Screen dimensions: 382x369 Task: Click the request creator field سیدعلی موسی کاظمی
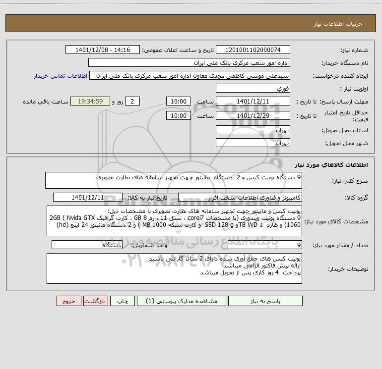(190, 75)
